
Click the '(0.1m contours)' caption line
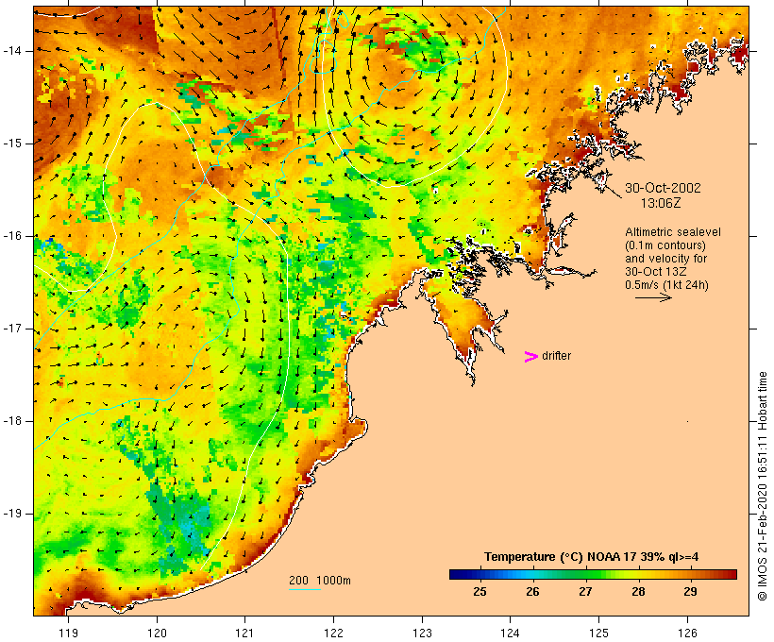tap(665, 245)
